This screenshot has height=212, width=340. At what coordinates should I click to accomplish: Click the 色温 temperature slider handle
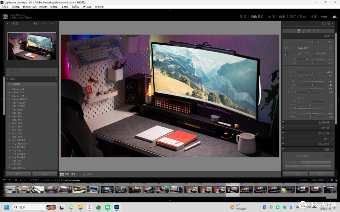[307, 59]
